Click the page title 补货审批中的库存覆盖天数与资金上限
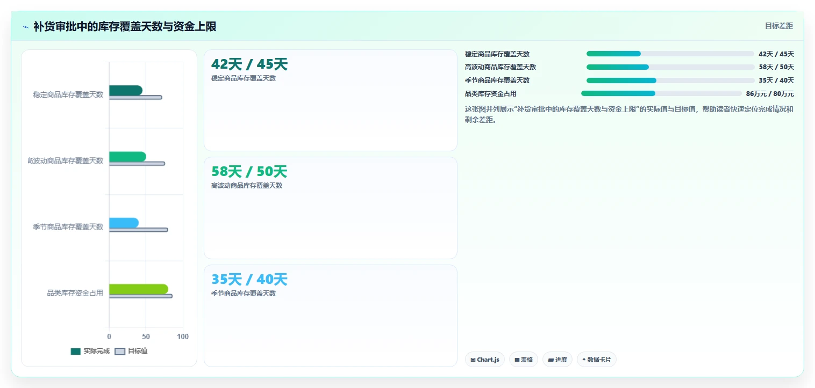This screenshot has height=388, width=815. point(125,26)
